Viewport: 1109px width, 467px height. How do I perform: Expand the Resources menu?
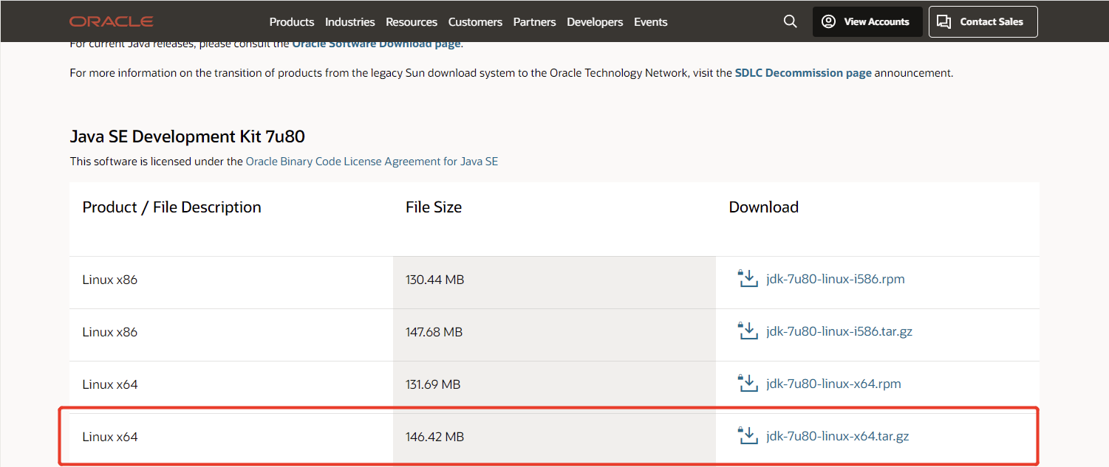(x=412, y=22)
